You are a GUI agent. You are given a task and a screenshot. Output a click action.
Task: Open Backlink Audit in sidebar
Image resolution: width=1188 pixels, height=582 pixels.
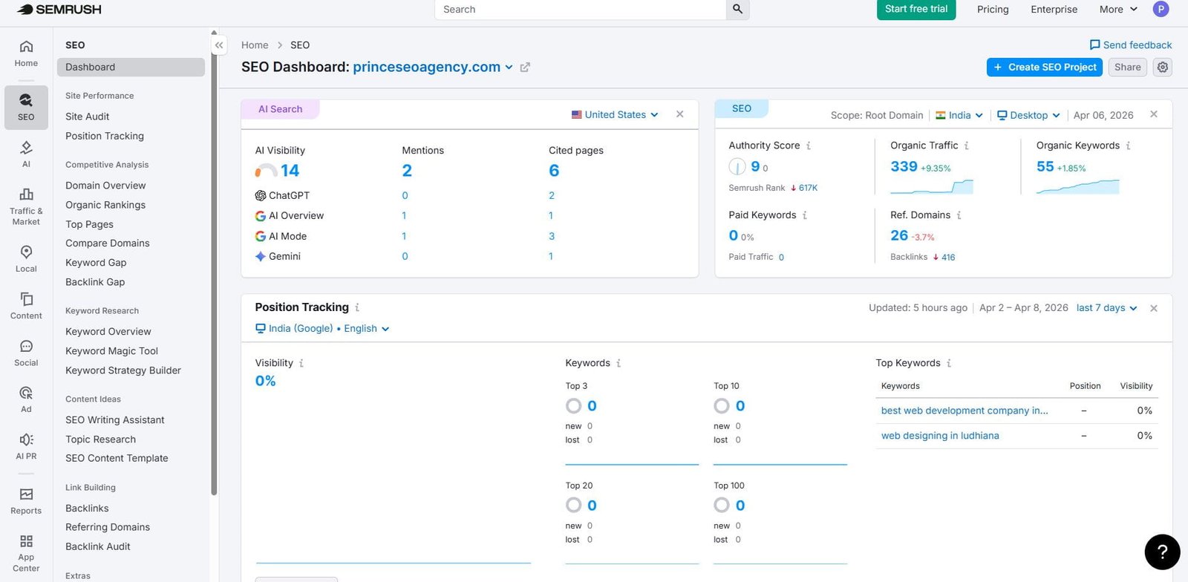(97, 546)
